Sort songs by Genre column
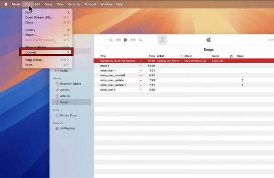This screenshot has height=178, width=274. [x=216, y=56]
